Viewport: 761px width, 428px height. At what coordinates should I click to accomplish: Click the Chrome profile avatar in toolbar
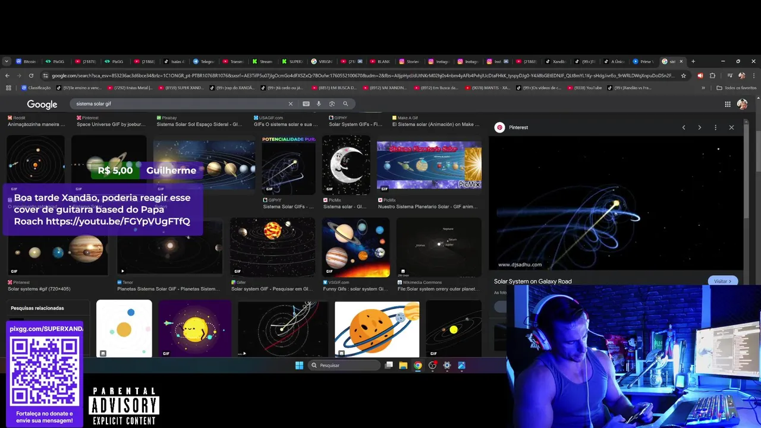coord(741,75)
